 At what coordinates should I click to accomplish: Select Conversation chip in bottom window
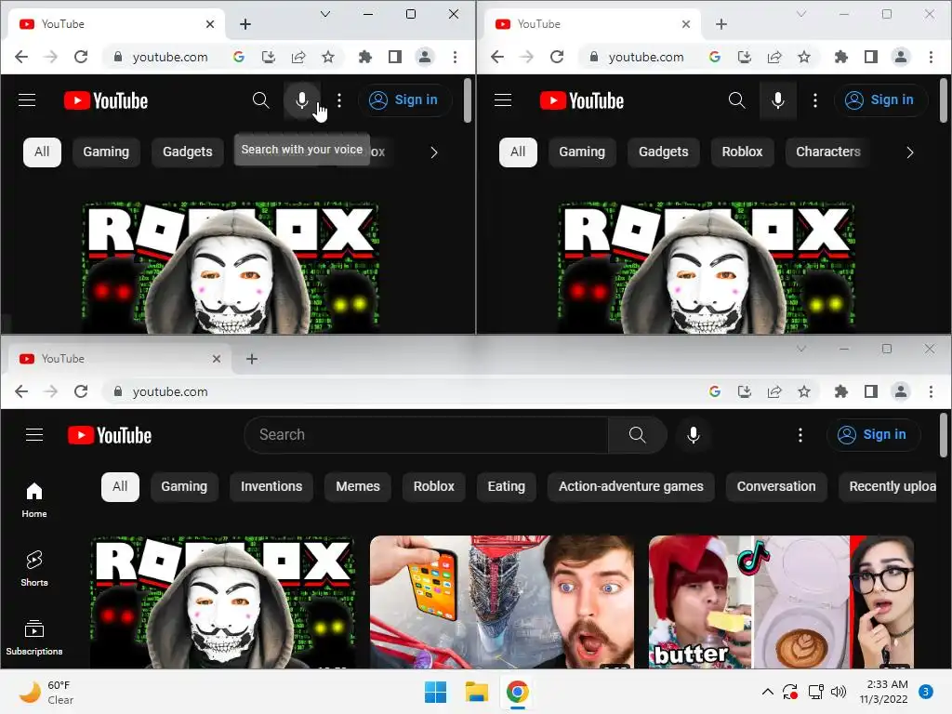click(776, 486)
